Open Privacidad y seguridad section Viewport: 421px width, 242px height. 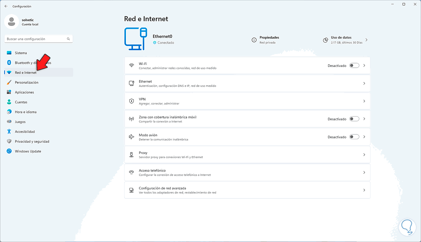coord(39,141)
